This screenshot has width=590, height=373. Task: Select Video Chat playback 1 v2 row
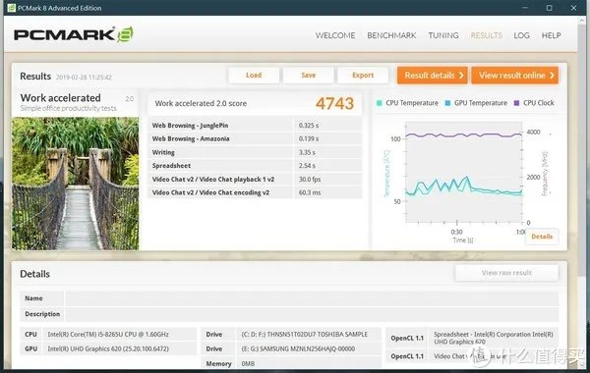click(x=256, y=180)
